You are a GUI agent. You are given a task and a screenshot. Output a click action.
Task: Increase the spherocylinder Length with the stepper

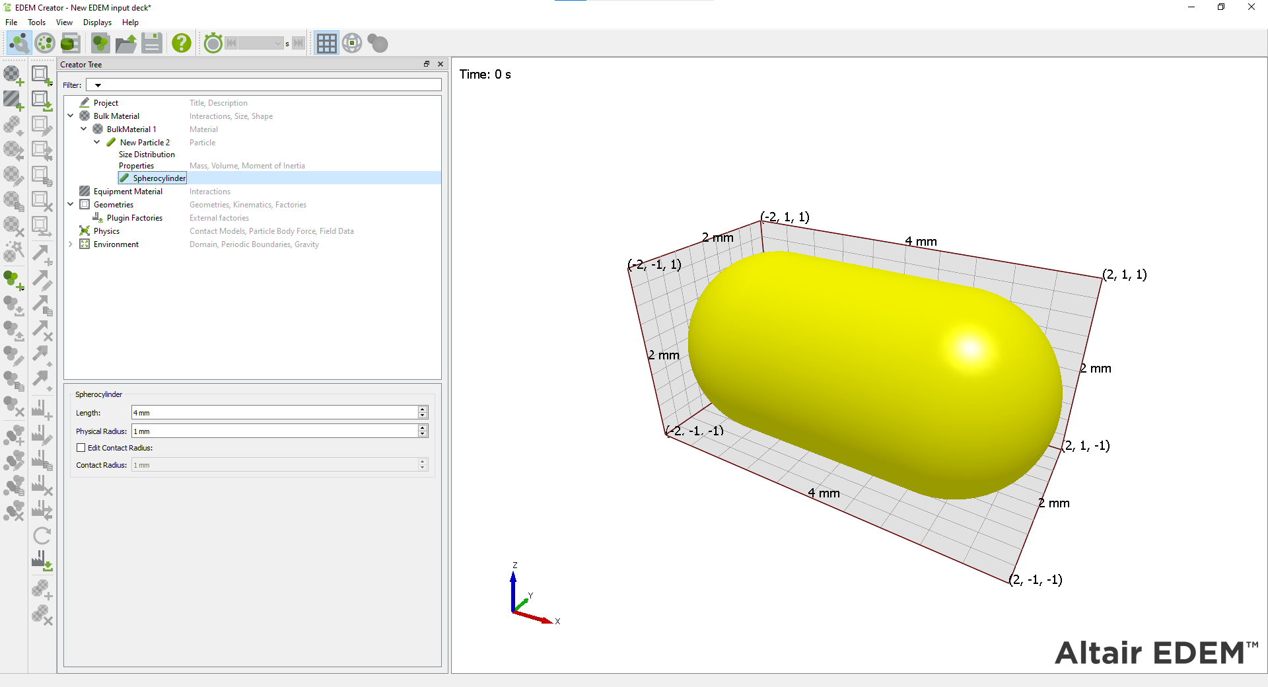pyautogui.click(x=422, y=409)
